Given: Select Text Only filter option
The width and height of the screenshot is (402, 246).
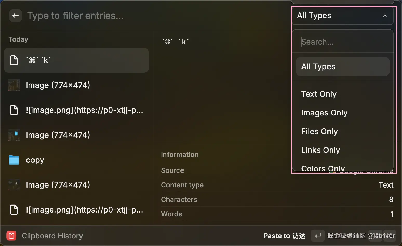Looking at the screenshot, I should (319, 94).
